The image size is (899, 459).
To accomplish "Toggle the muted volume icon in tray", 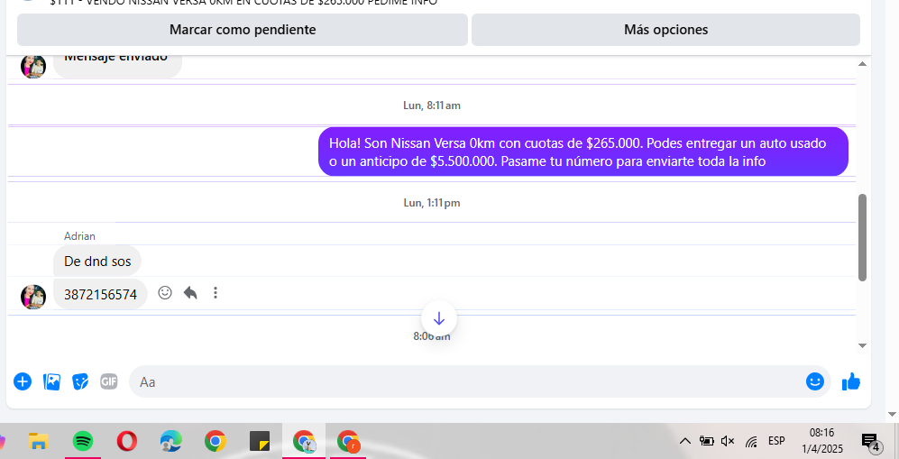I will [x=729, y=441].
